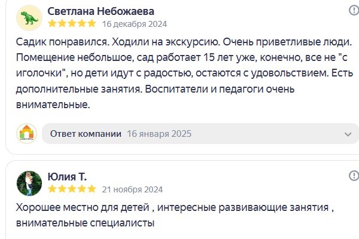Screen dimensions: 359x239
Task: Open Юлия Т.'s profile photo
Action: pos(29,183)
